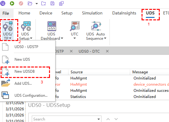The width and height of the screenshot is (169, 122).
Task: Expand the UTC dropdown arrow
Action: click(x=75, y=38)
